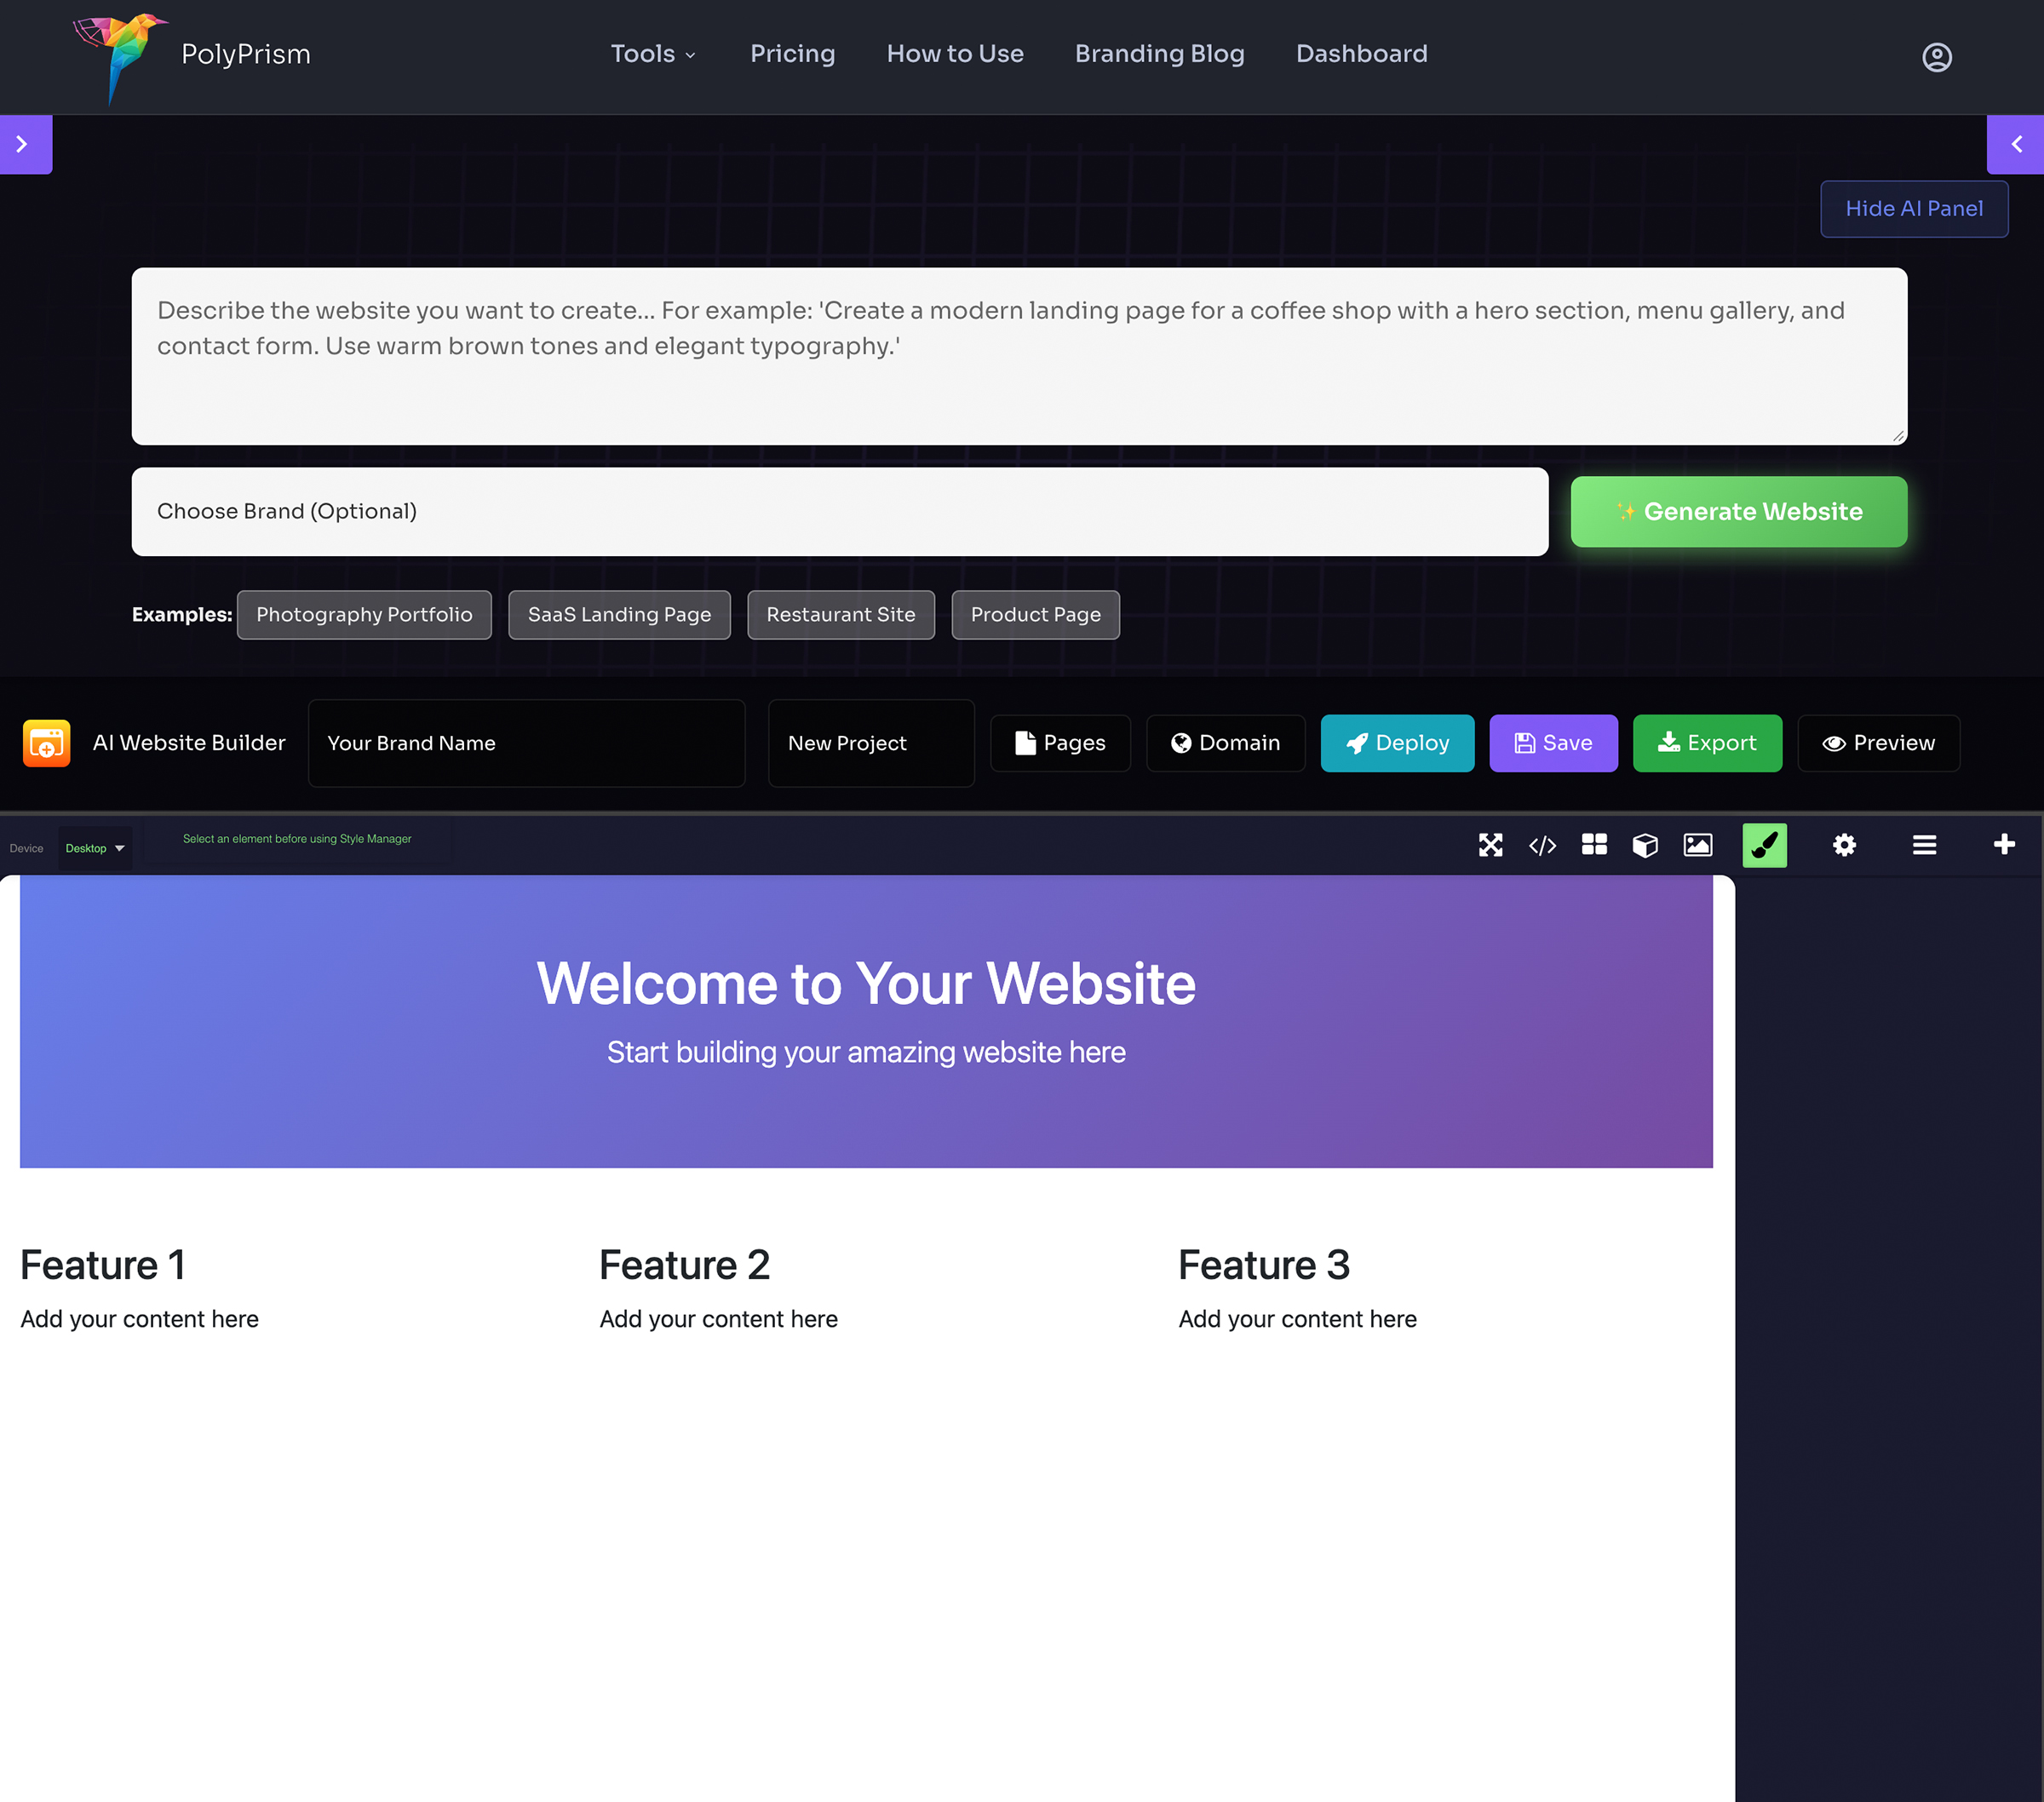The width and height of the screenshot is (2044, 1802).
Task: Click the user account icon top right
Action: (x=1936, y=57)
